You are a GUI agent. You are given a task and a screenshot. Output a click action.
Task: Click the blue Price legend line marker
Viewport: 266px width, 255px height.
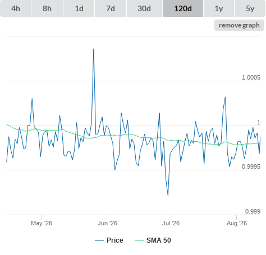click(99, 240)
